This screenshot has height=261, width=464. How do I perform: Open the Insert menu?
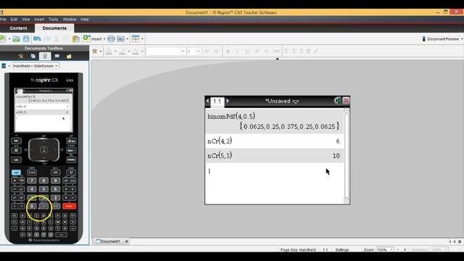coord(39,20)
